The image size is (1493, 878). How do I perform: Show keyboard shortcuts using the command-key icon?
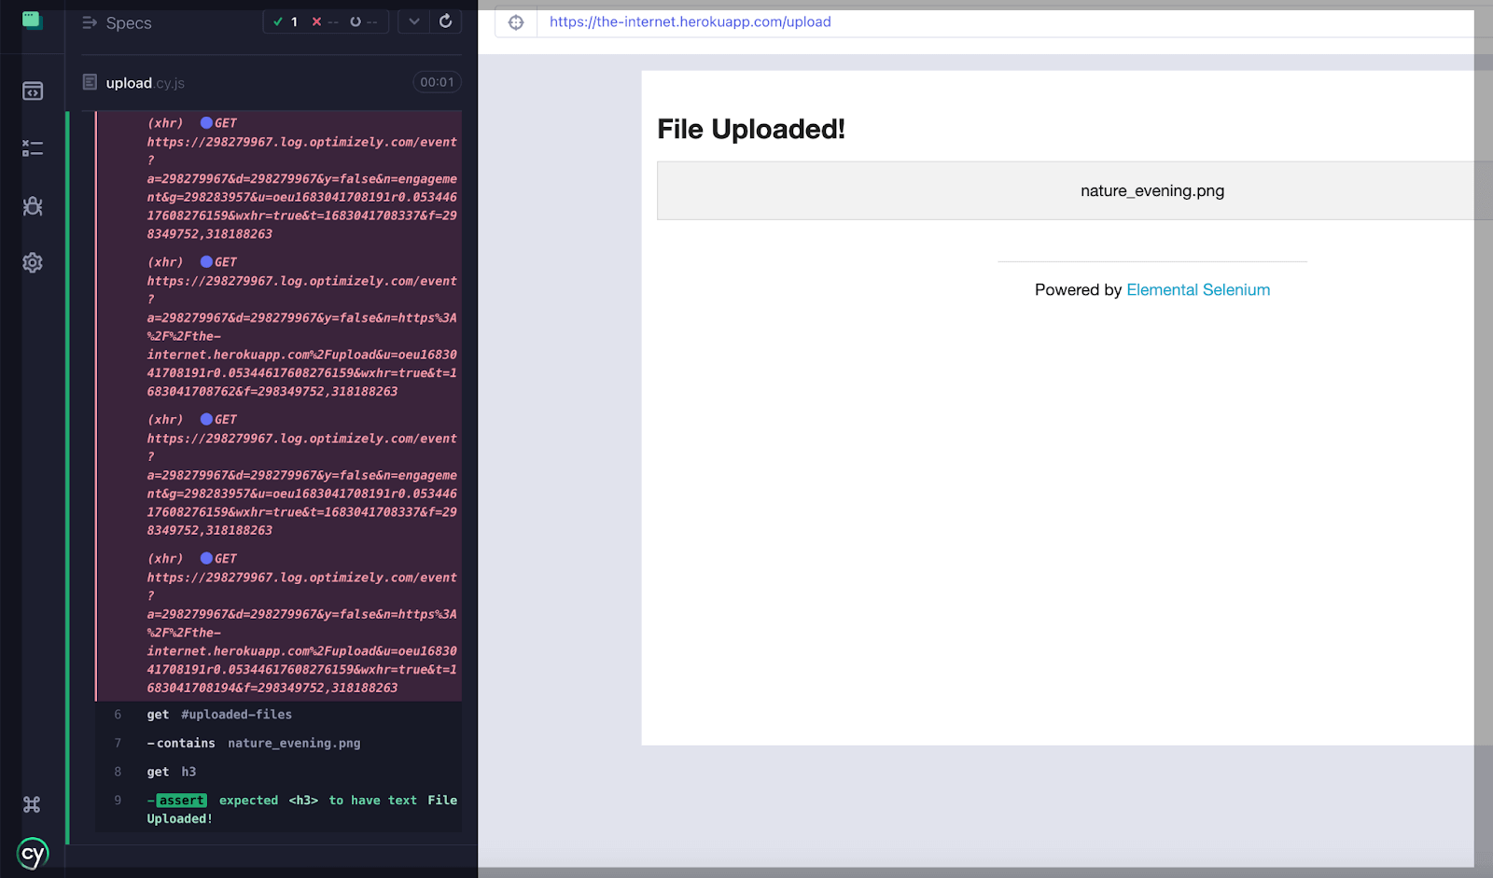(32, 804)
